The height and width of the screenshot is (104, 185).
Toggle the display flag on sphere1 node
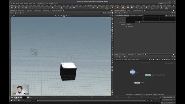point(139,83)
